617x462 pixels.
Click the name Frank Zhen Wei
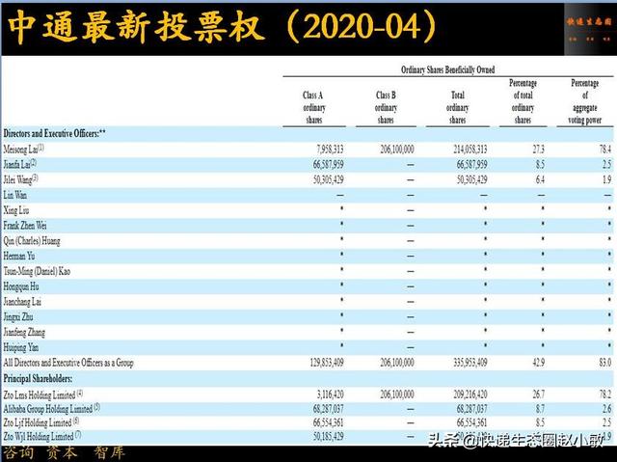coord(25,226)
